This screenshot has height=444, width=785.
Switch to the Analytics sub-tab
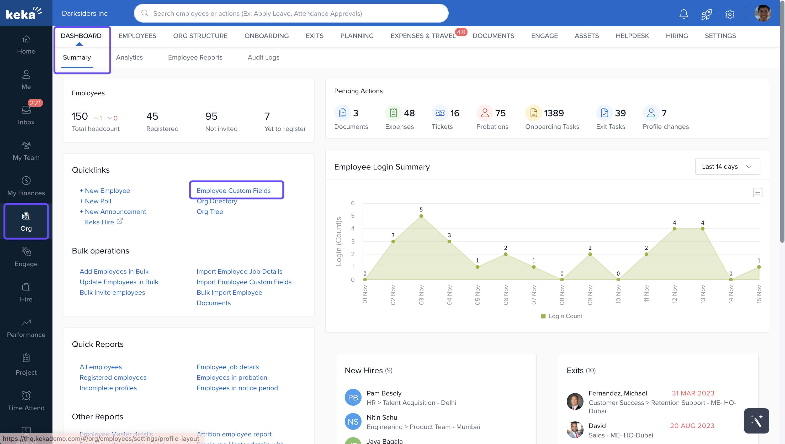click(x=129, y=57)
